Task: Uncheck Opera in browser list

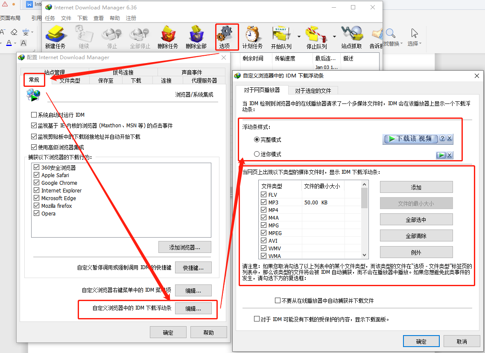Action: point(36,213)
